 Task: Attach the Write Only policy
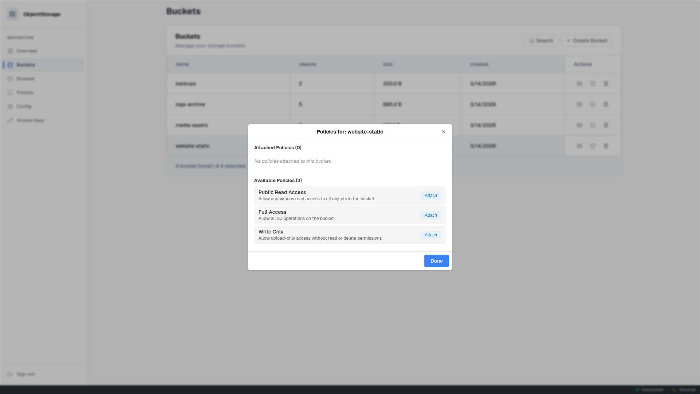(431, 235)
